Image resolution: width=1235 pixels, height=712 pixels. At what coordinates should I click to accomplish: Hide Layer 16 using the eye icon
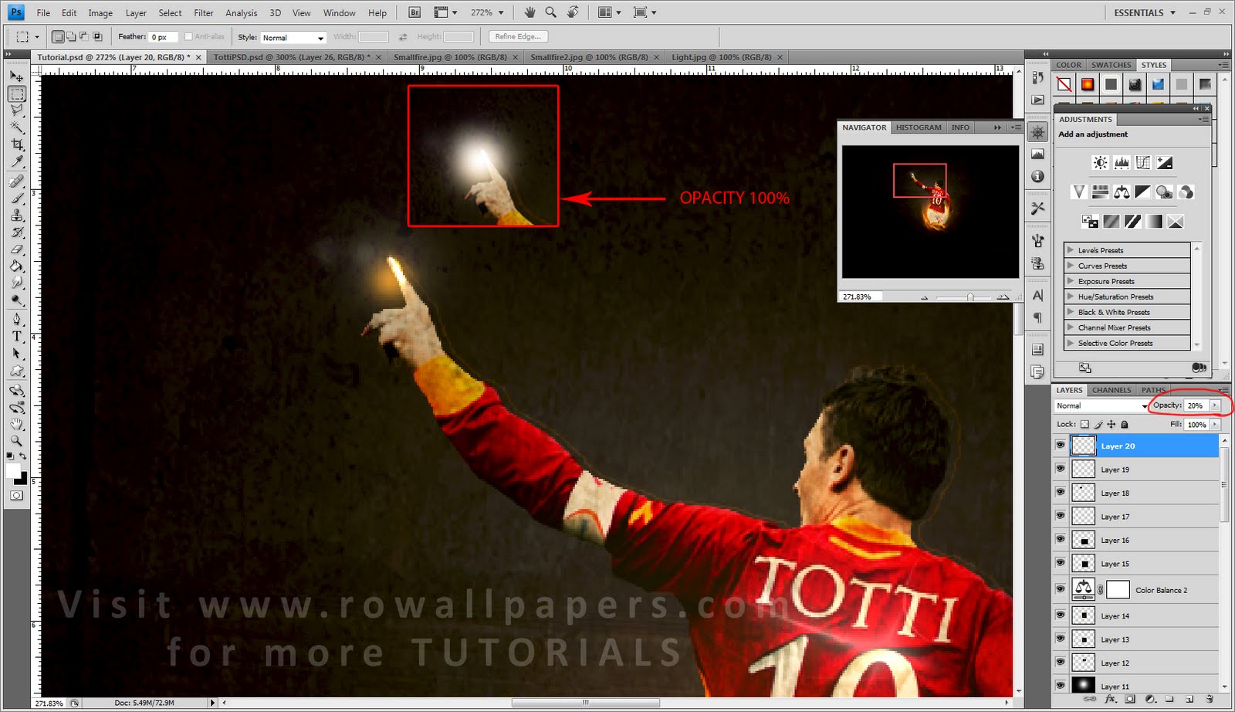(1061, 539)
